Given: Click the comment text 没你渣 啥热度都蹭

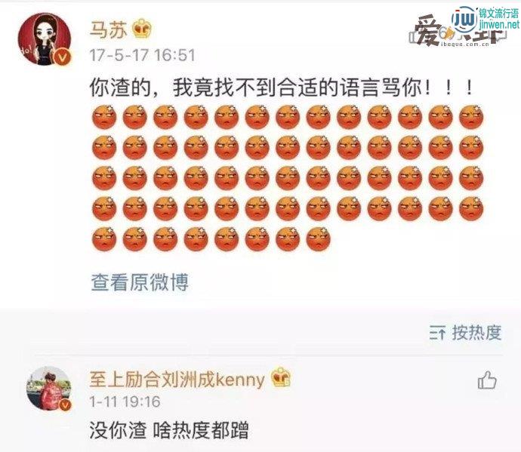Looking at the screenshot, I should pyautogui.click(x=169, y=430).
